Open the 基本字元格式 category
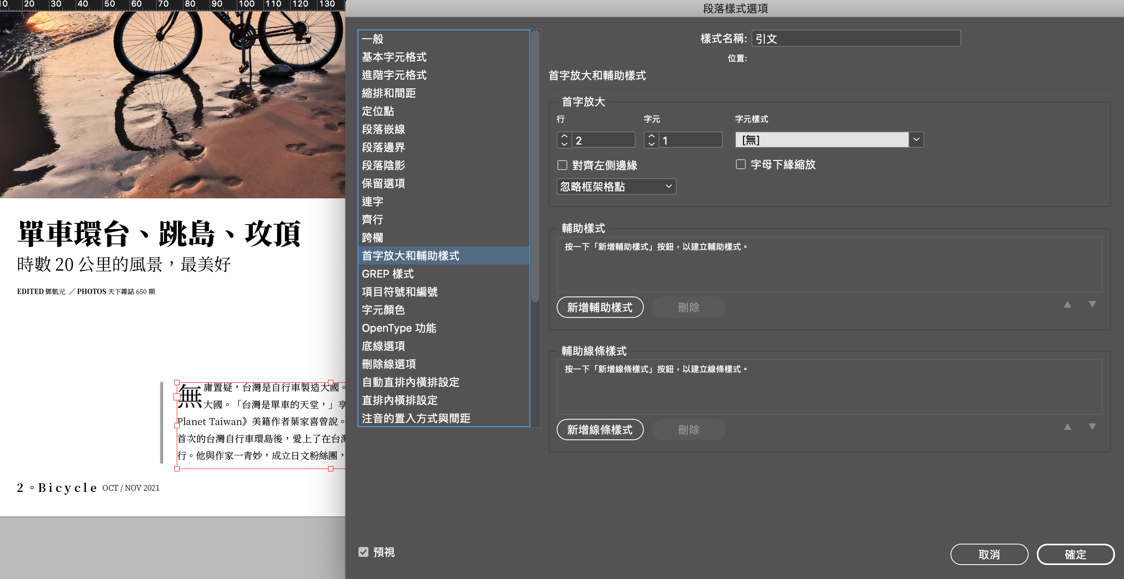Screen dimensions: 1124x579 (394, 57)
